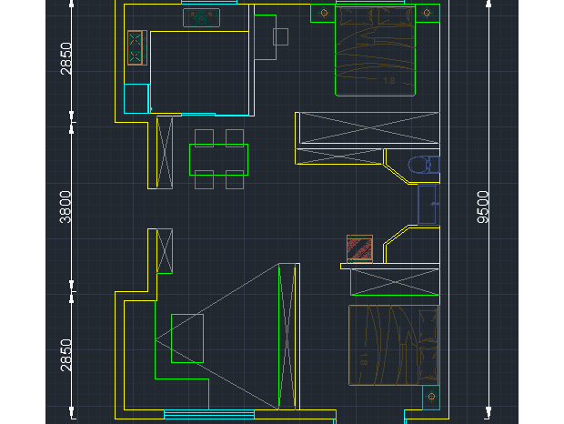Image resolution: width=564 pixels, height=424 pixels.
Task: Click the red hatched washing machine block
Action: click(360, 247)
